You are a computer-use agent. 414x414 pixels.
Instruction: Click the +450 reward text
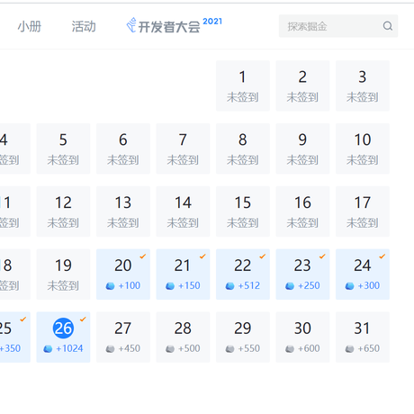[130, 348]
